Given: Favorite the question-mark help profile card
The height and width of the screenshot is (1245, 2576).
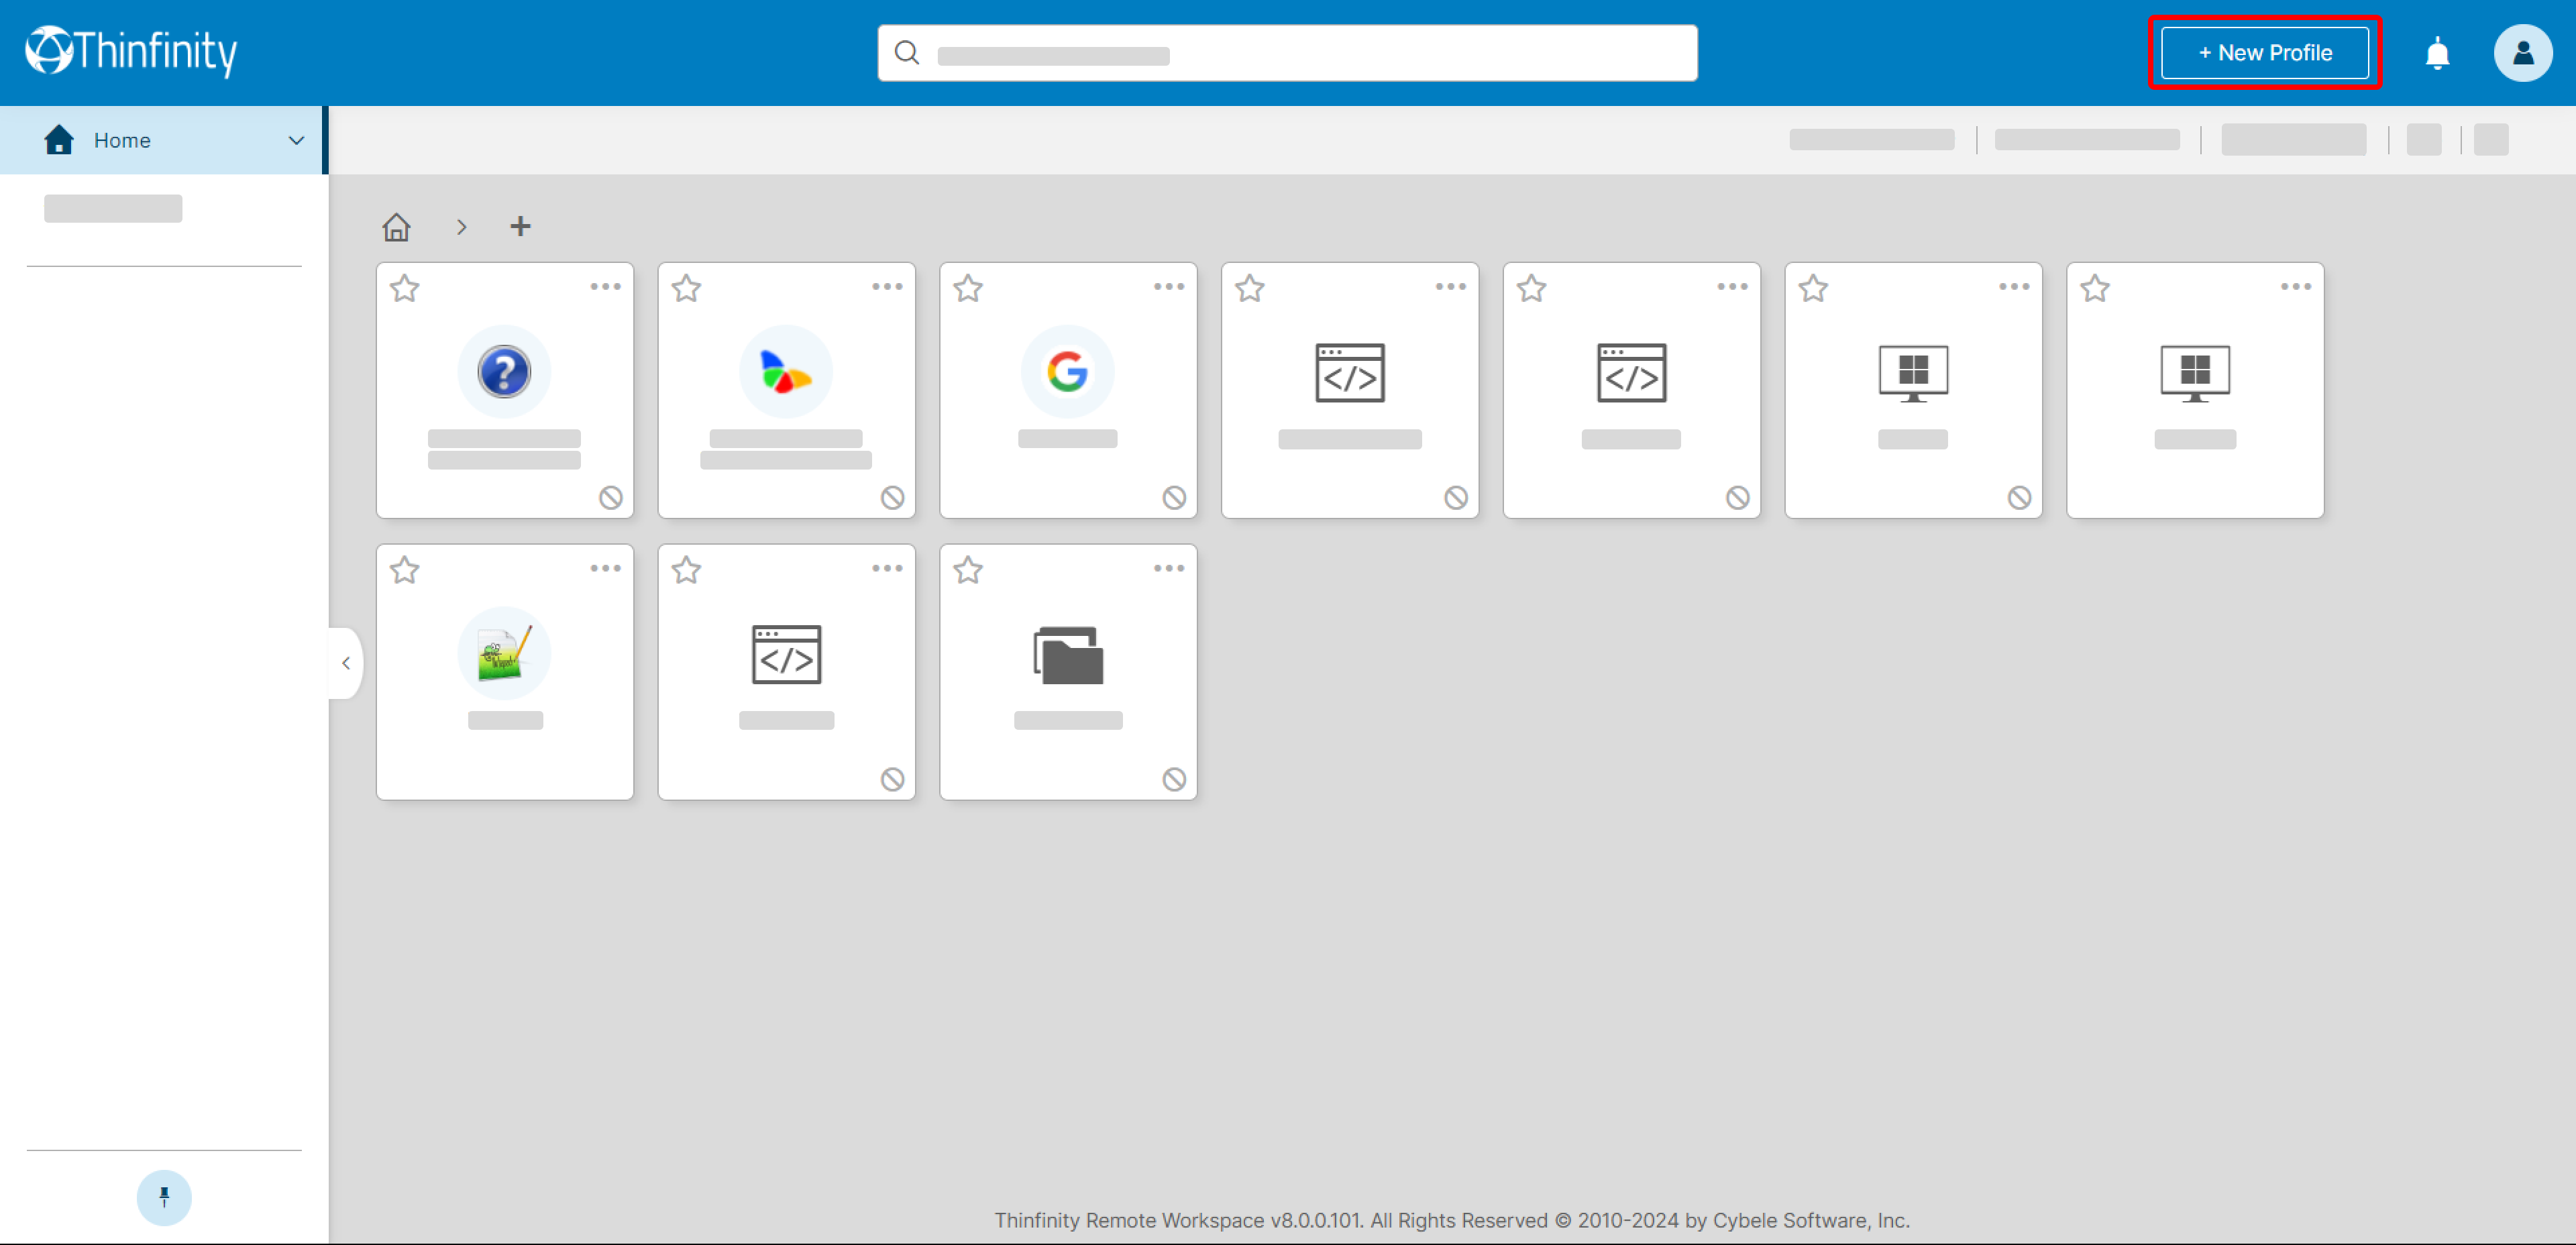Looking at the screenshot, I should tap(404, 289).
